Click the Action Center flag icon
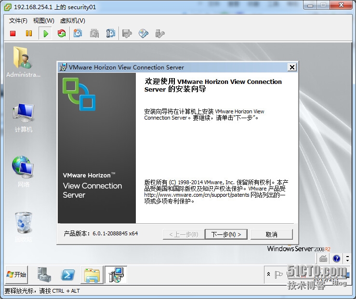The image size is (356, 299). (278, 274)
